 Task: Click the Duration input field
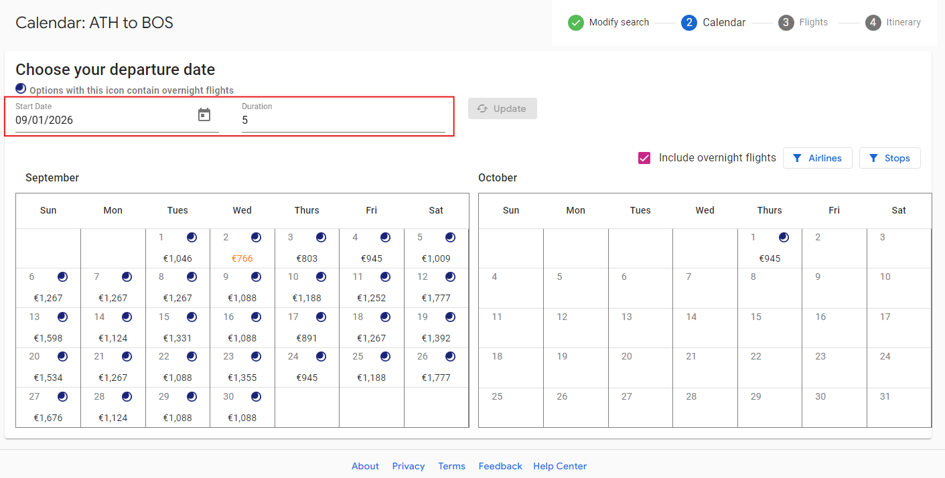point(344,121)
